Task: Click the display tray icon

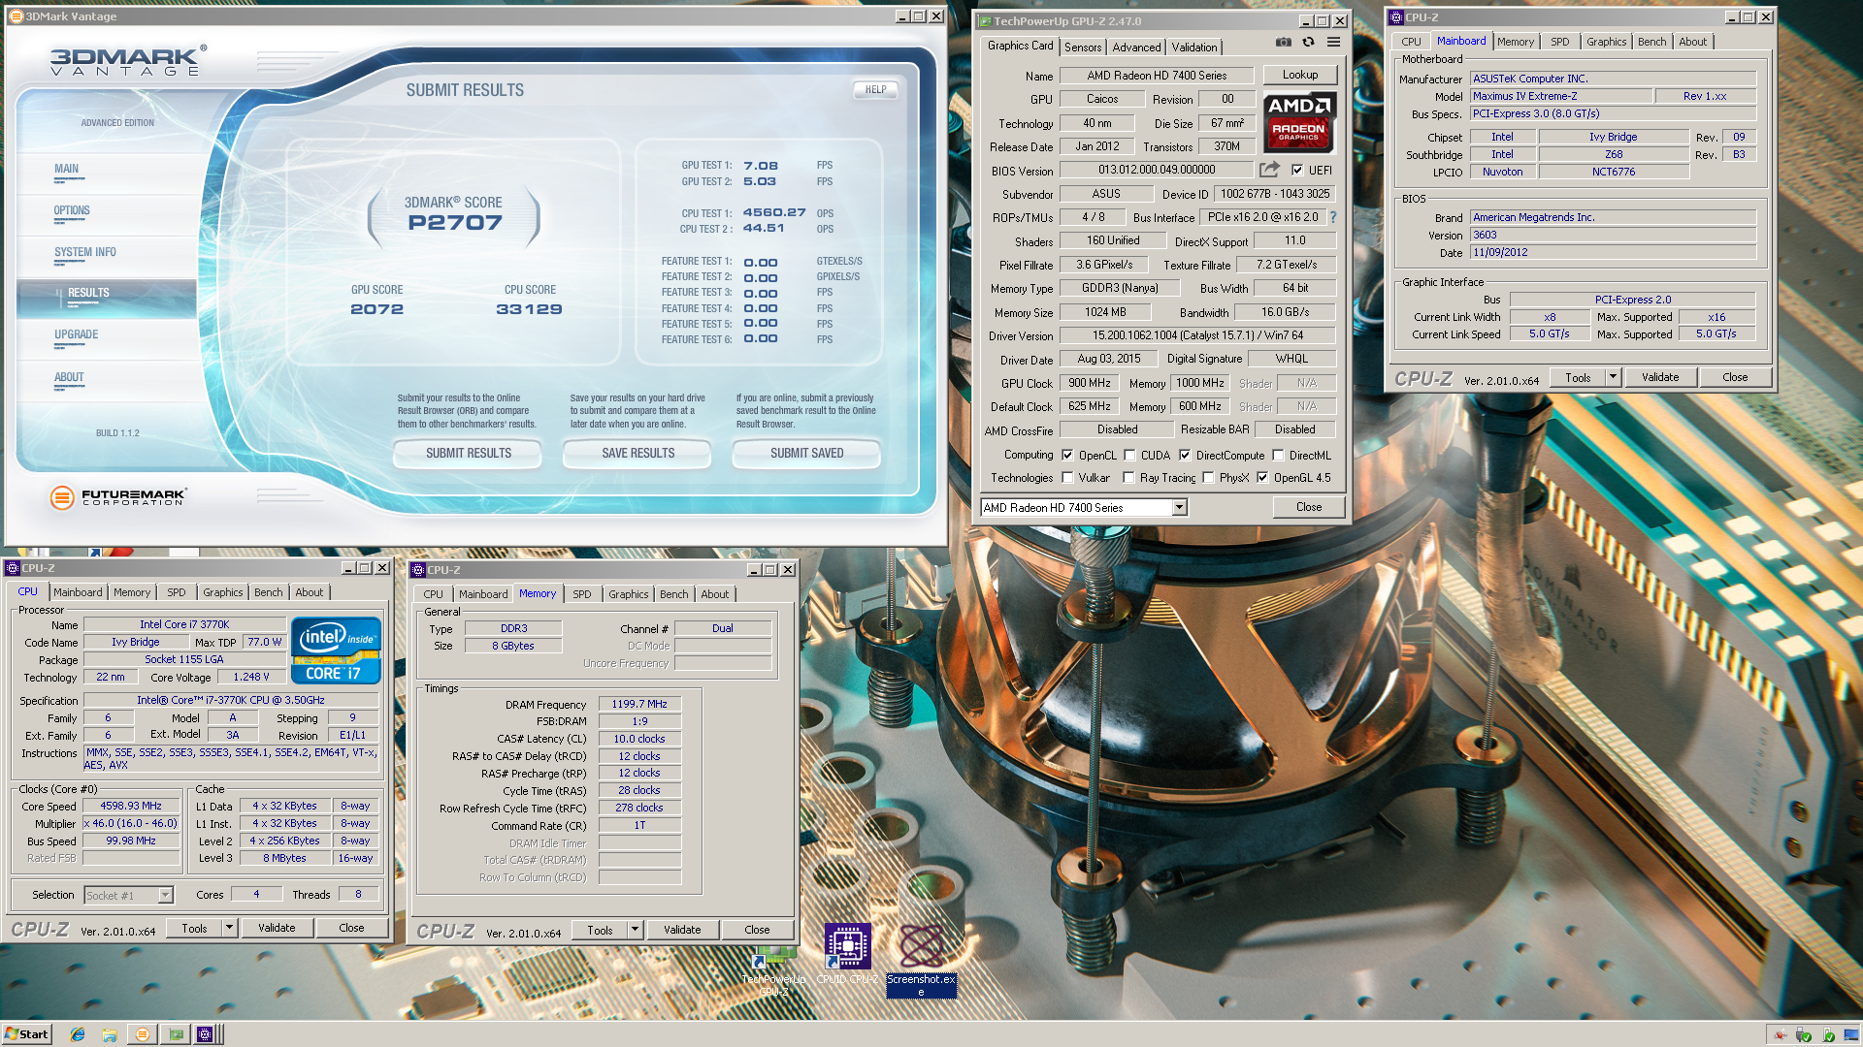Action: pos(1849,1034)
